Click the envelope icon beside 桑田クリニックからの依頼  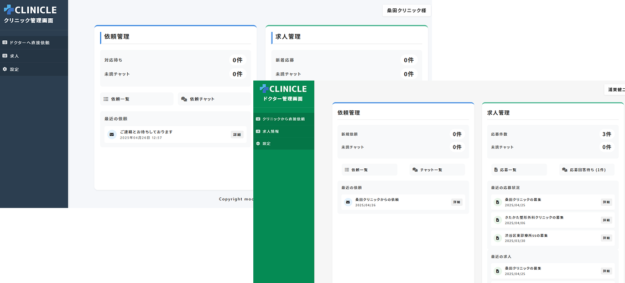pos(348,202)
